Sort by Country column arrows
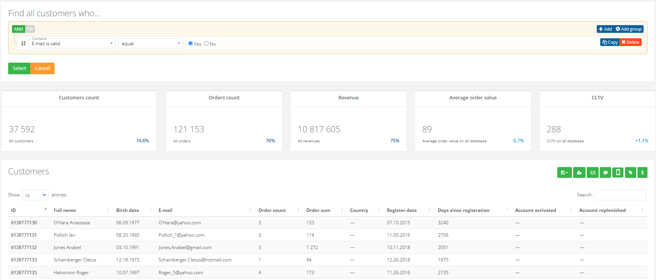The height and width of the screenshot is (280, 656). click(379, 210)
